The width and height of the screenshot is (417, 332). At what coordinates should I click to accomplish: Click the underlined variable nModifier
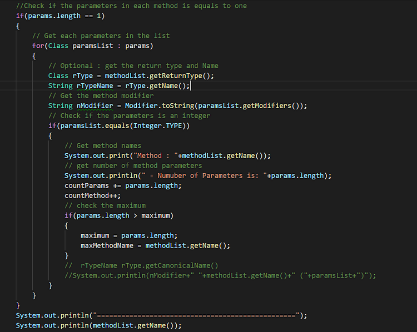(x=95, y=106)
